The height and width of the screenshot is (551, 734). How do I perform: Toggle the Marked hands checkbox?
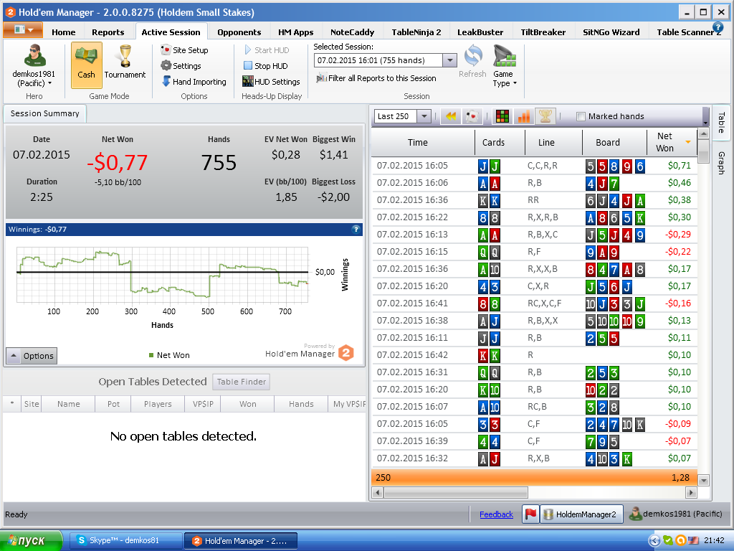581,116
